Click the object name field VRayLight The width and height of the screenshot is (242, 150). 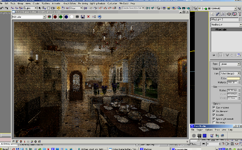(x=225, y=19)
